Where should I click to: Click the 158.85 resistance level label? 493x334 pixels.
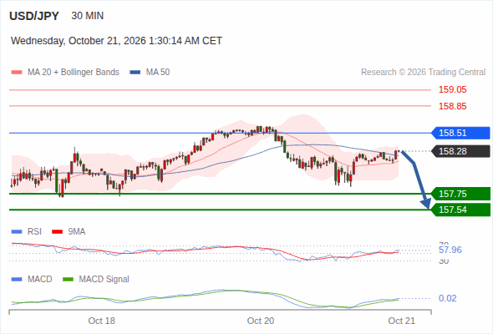tap(452, 106)
